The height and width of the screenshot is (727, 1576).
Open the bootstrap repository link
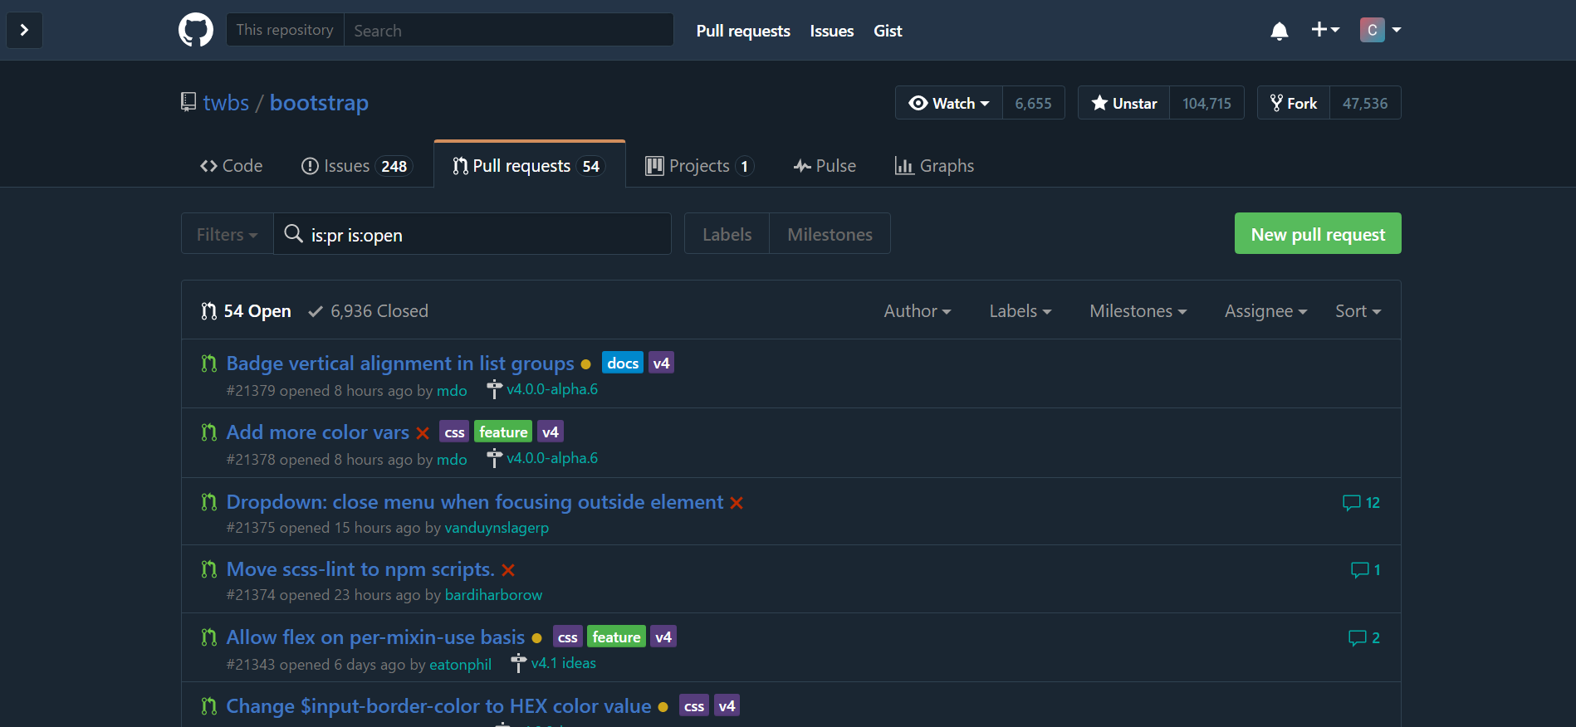(319, 102)
